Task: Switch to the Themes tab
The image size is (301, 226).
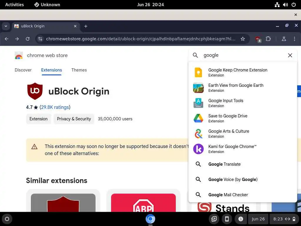Action: [x=79, y=70]
